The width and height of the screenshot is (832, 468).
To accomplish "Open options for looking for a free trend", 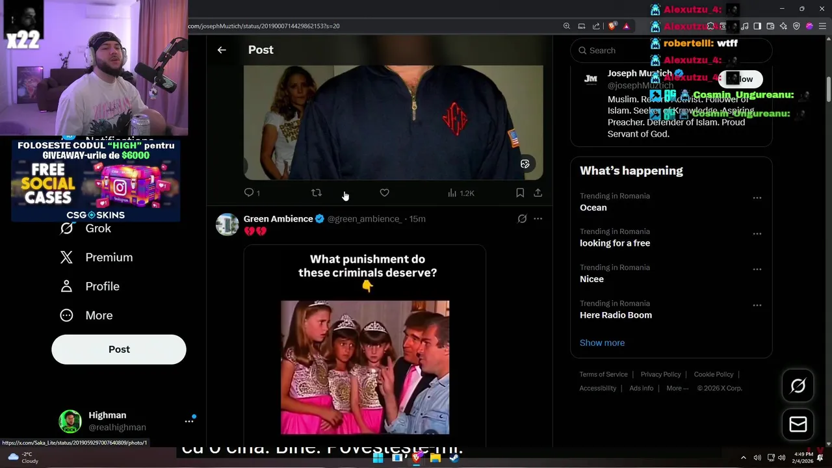I will [757, 233].
